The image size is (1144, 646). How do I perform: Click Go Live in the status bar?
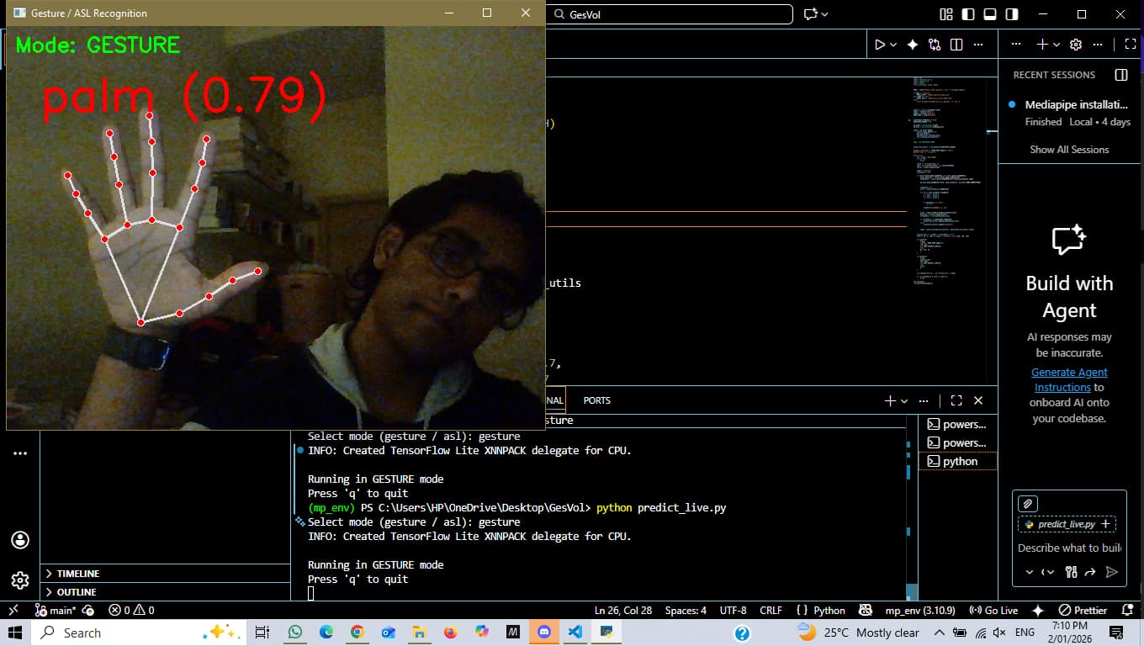click(994, 611)
